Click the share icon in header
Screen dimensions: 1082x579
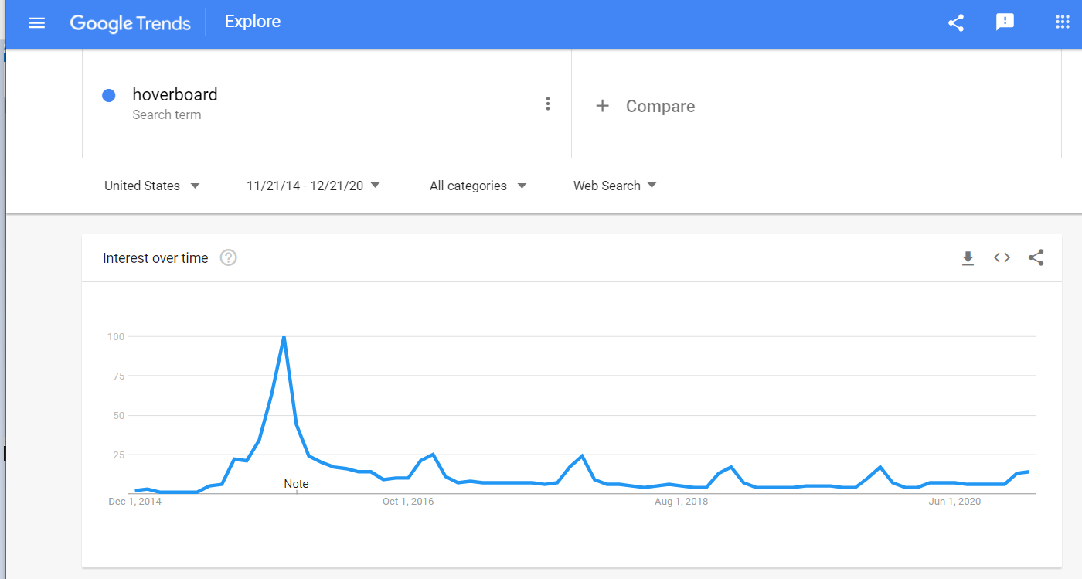956,22
